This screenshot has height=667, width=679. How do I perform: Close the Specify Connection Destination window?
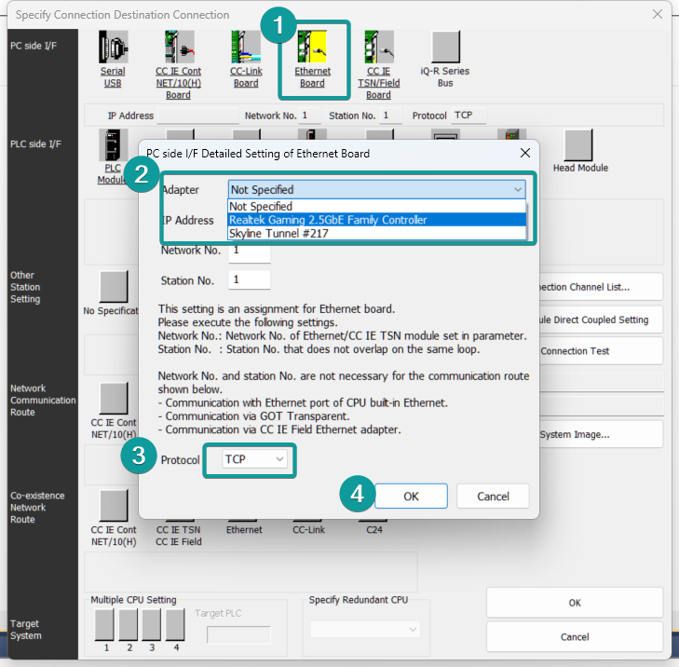tap(658, 14)
